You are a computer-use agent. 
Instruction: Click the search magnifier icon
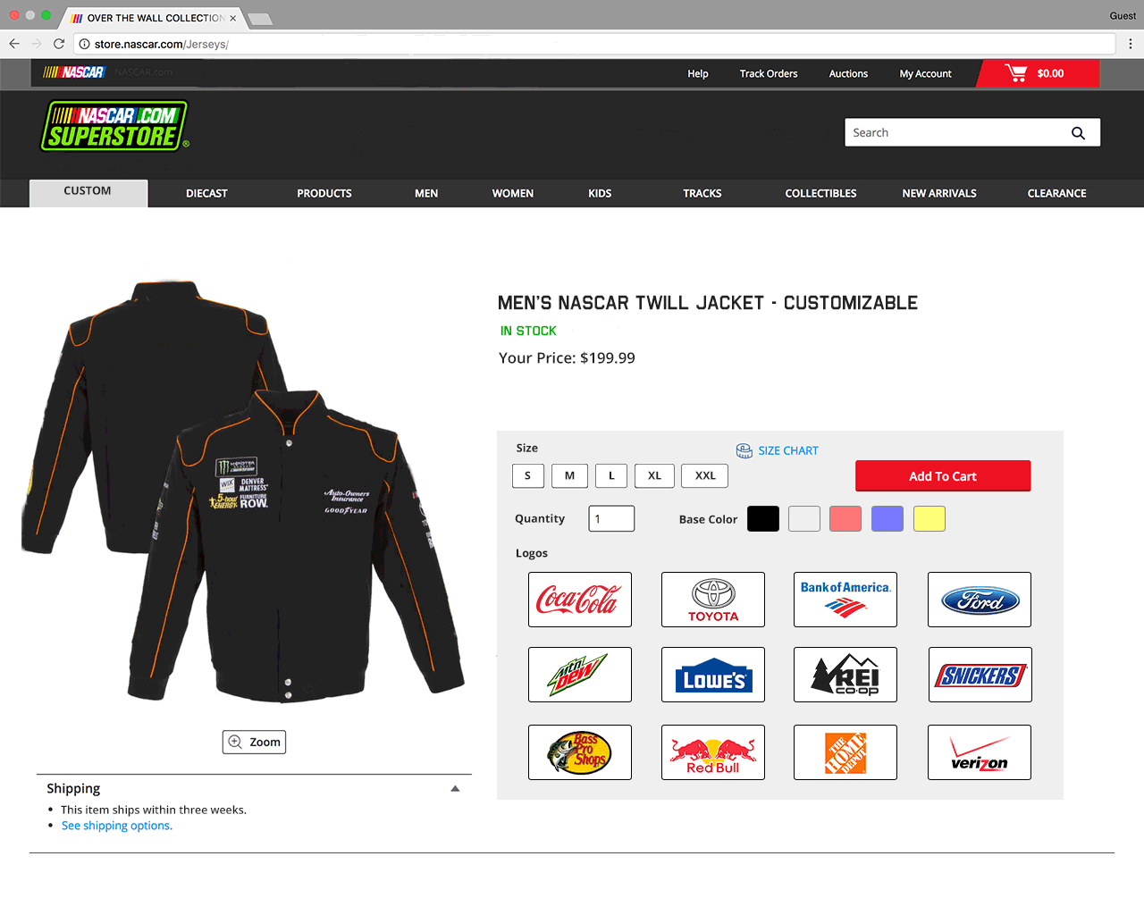1078,133
